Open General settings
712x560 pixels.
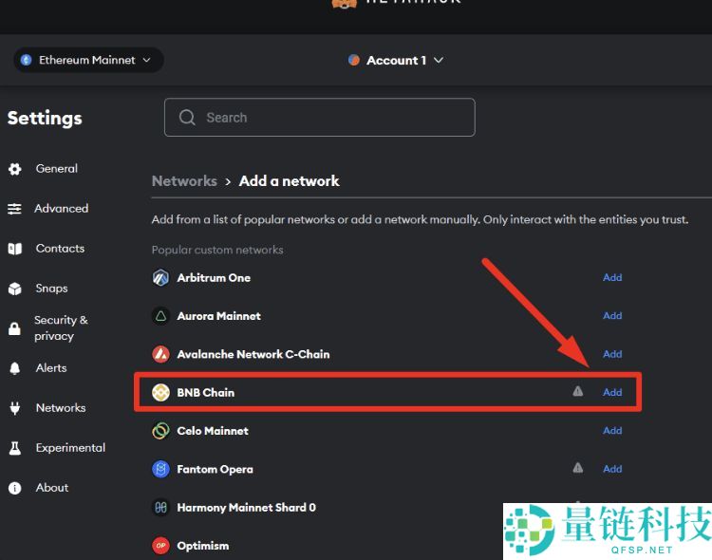[56, 169]
